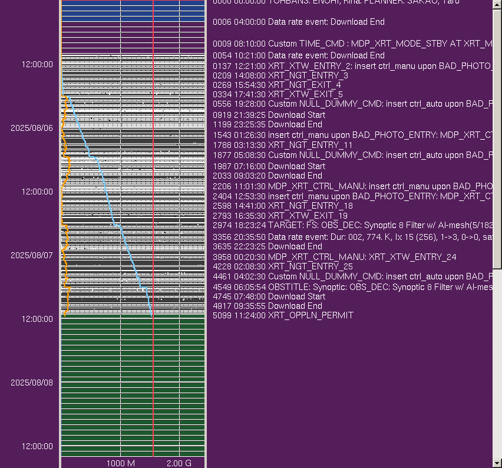This screenshot has width=502, height=468.
Task: Click the XRT_NGT_ENTRY_11 event
Action: click(282, 145)
